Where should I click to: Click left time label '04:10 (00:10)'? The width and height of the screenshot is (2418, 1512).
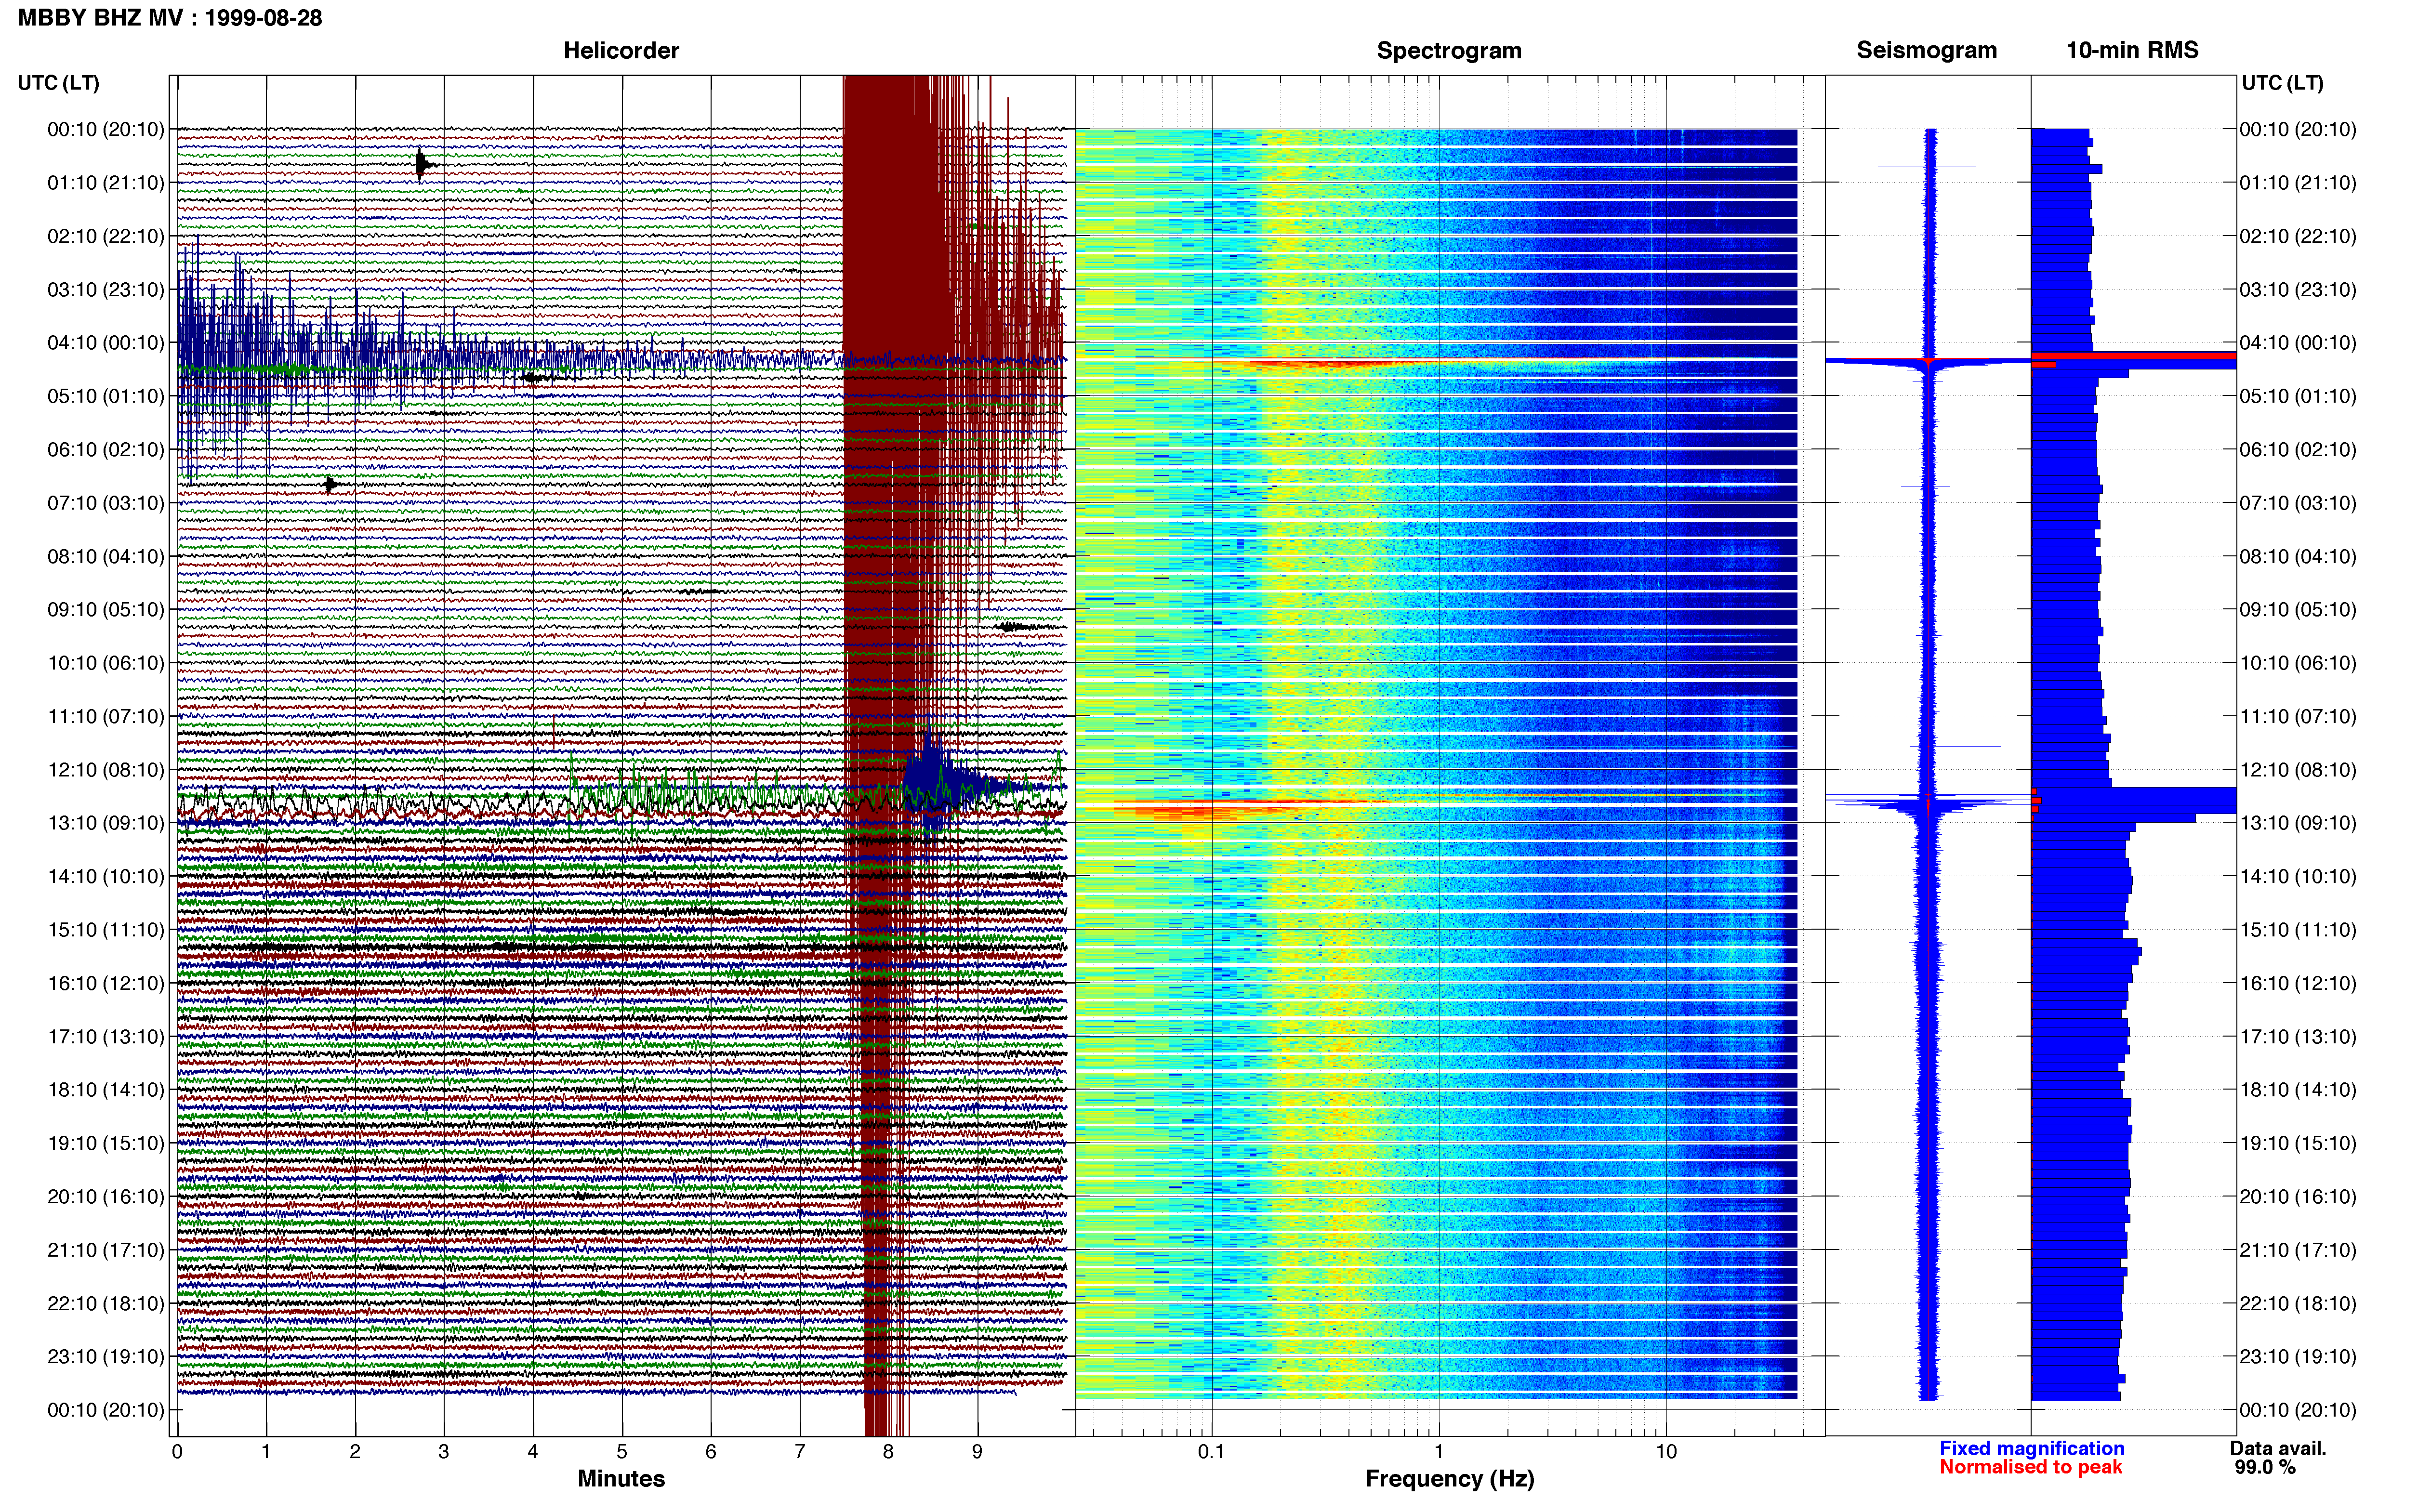(x=106, y=343)
